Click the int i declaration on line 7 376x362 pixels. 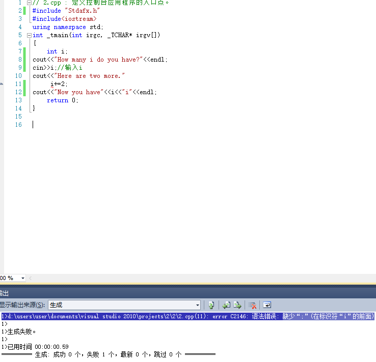tap(57, 51)
